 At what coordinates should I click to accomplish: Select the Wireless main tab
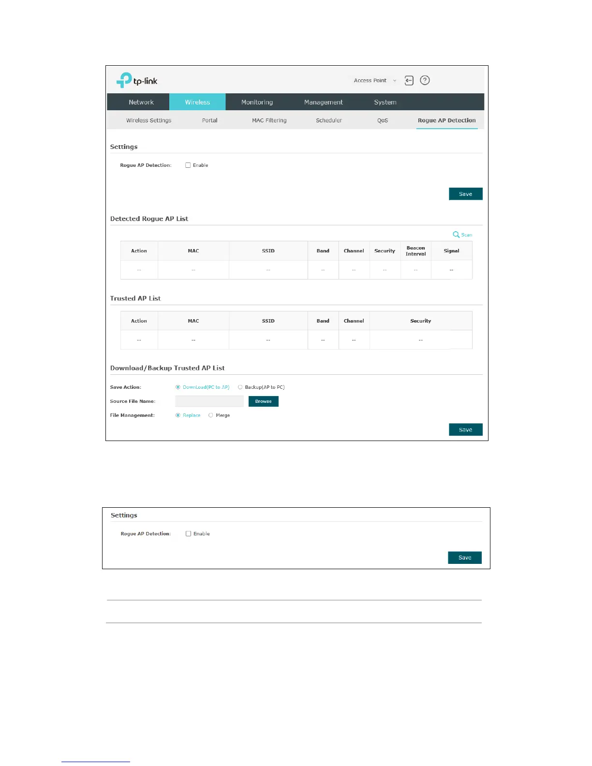tap(197, 102)
